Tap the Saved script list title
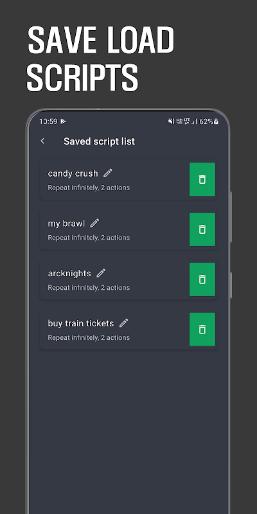This screenshot has width=257, height=514. pyautogui.click(x=99, y=141)
